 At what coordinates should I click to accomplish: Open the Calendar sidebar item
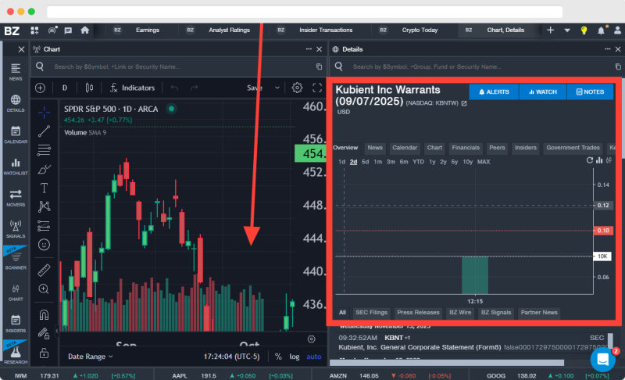coord(16,134)
